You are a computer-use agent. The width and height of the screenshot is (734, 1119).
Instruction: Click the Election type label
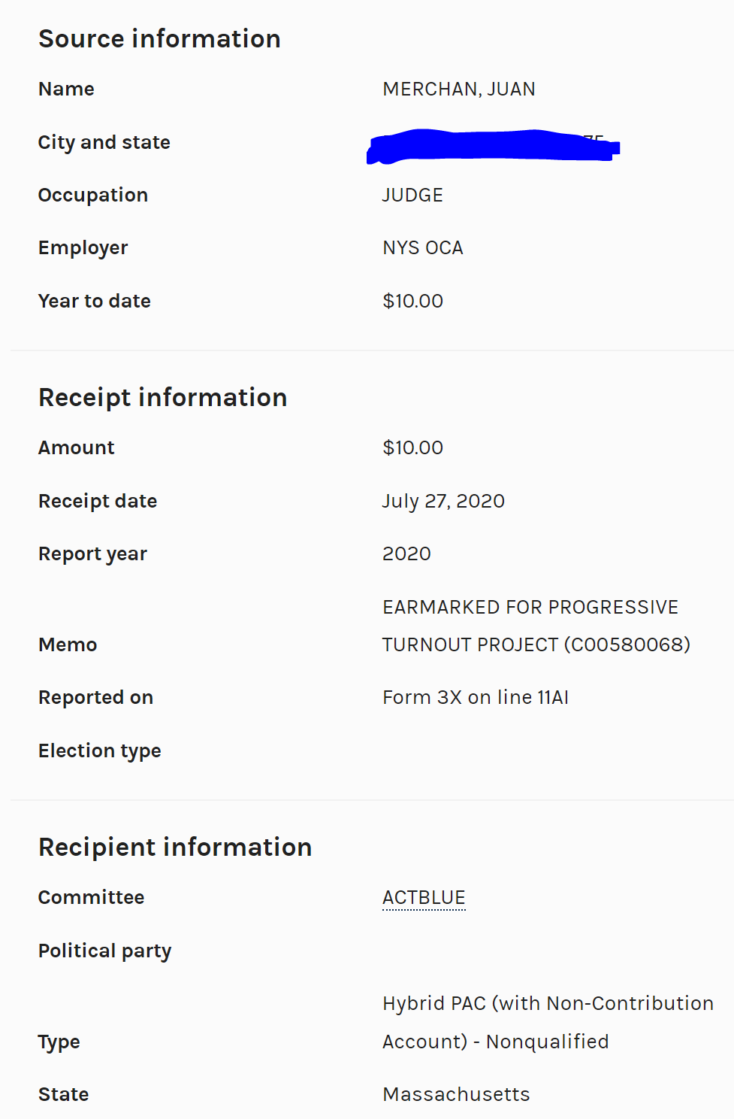[99, 751]
